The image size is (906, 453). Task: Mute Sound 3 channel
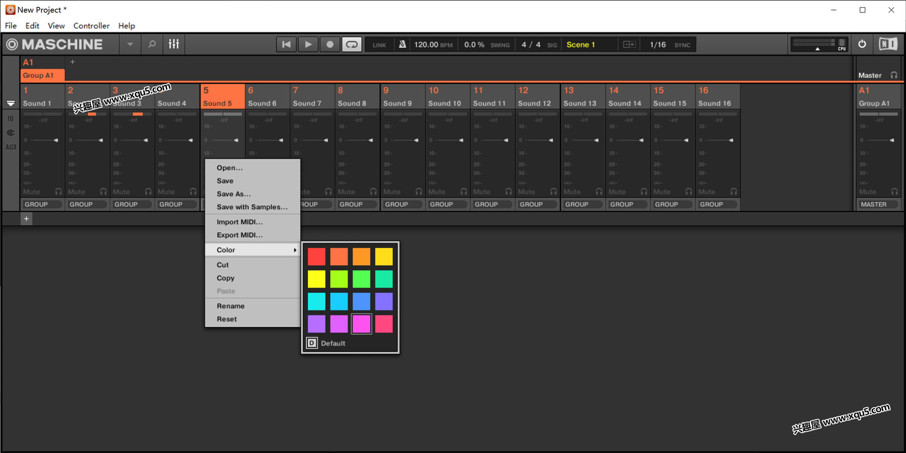121,192
